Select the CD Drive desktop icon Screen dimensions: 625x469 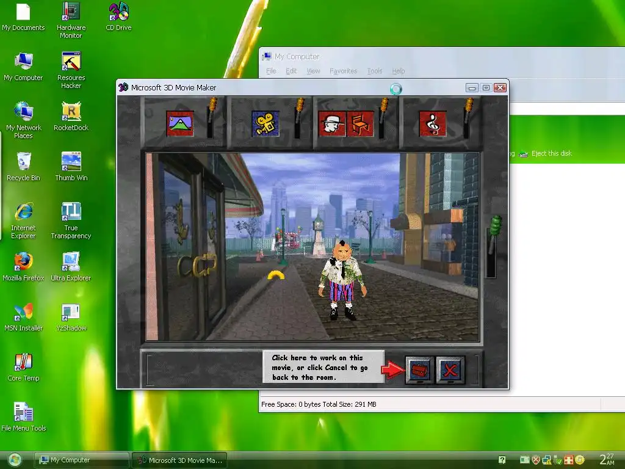pyautogui.click(x=118, y=17)
